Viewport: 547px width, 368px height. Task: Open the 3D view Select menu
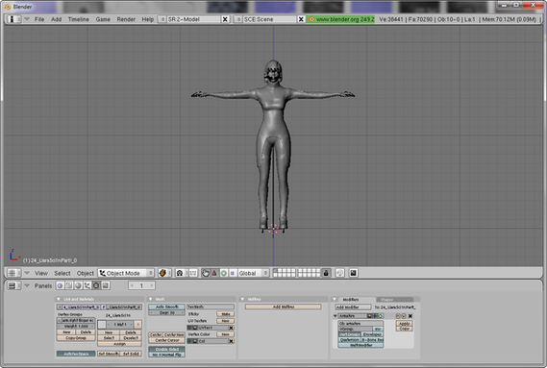coord(62,273)
